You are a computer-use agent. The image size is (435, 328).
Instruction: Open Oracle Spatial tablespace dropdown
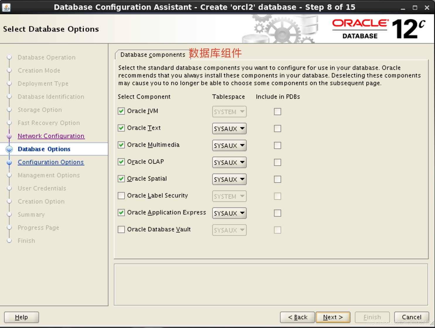click(x=229, y=179)
